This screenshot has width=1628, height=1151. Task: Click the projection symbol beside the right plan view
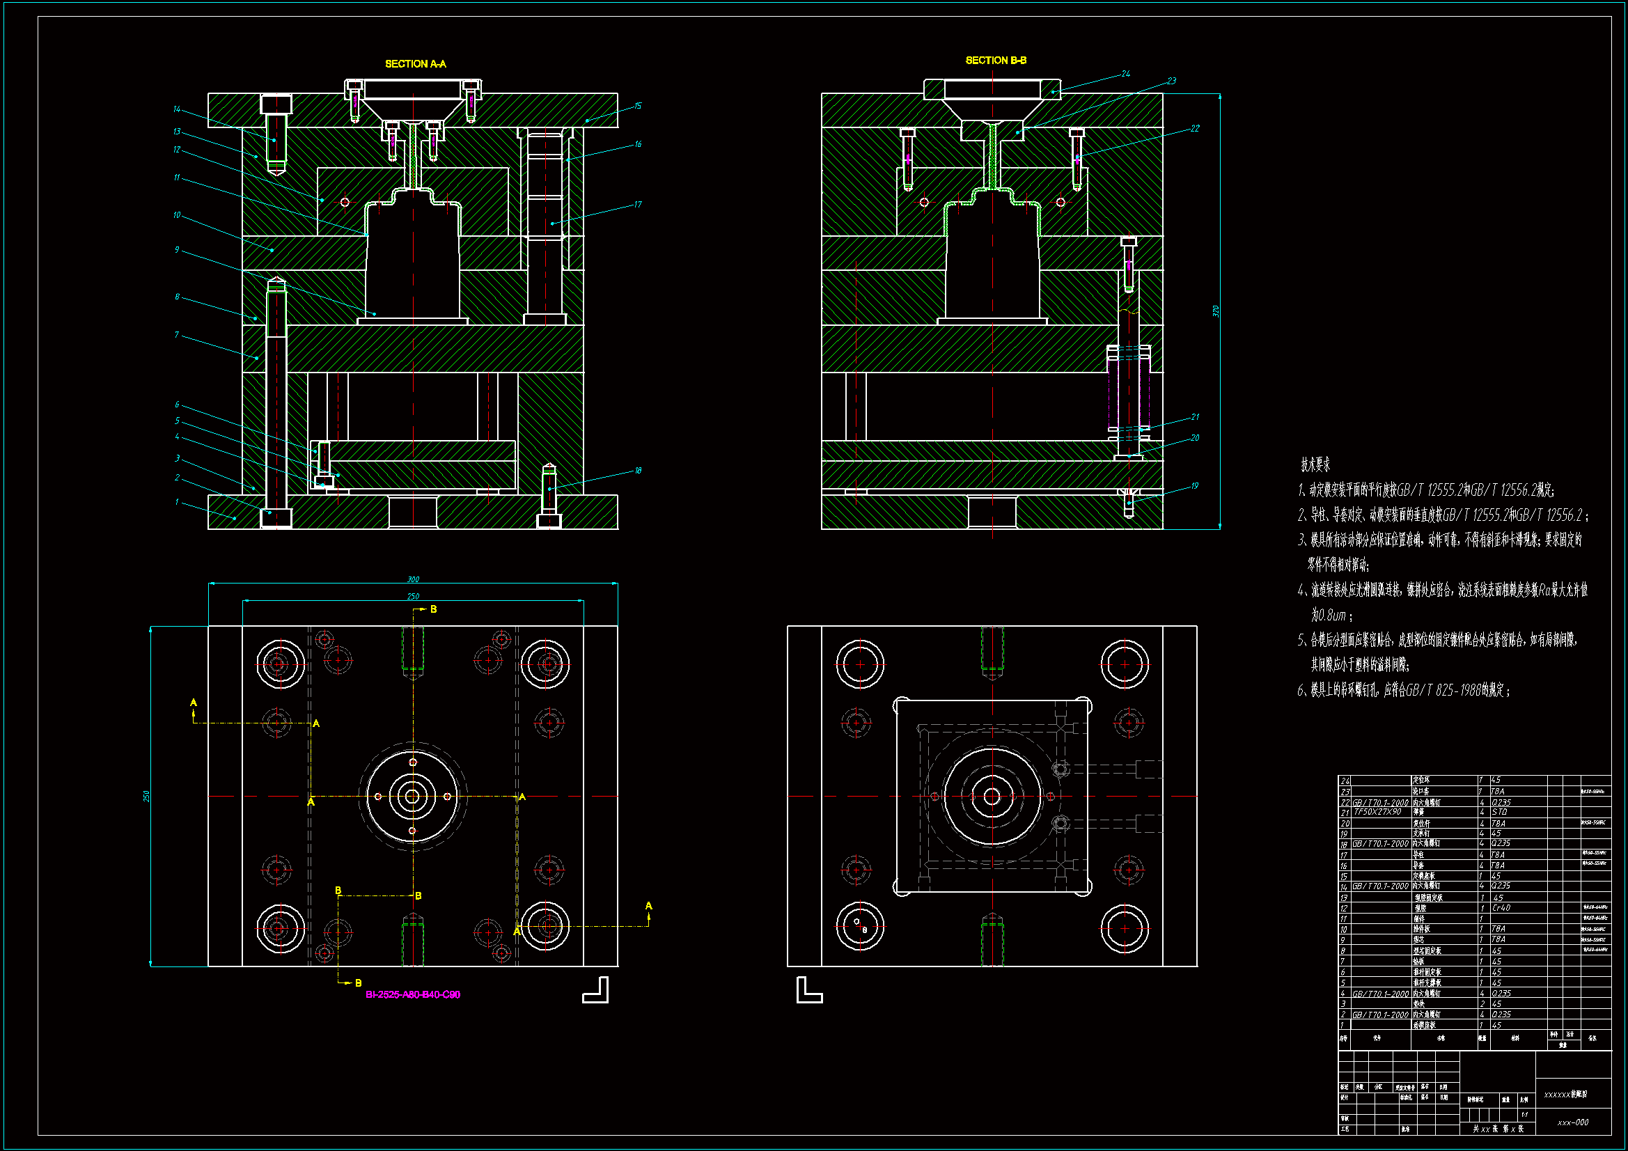click(809, 990)
